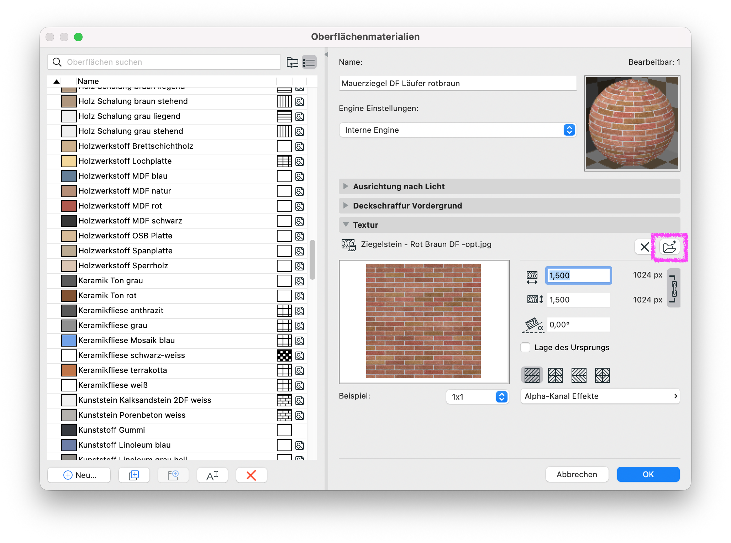This screenshot has height=543, width=731.
Task: Expand Deckschraffur Vordergrund section
Action: [346, 206]
